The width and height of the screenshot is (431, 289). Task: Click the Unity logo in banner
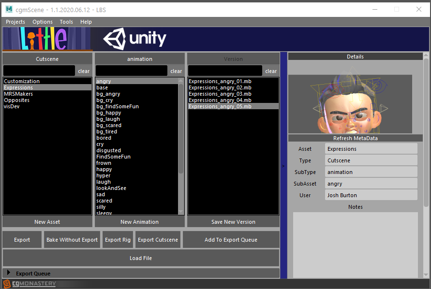pyautogui.click(x=134, y=39)
